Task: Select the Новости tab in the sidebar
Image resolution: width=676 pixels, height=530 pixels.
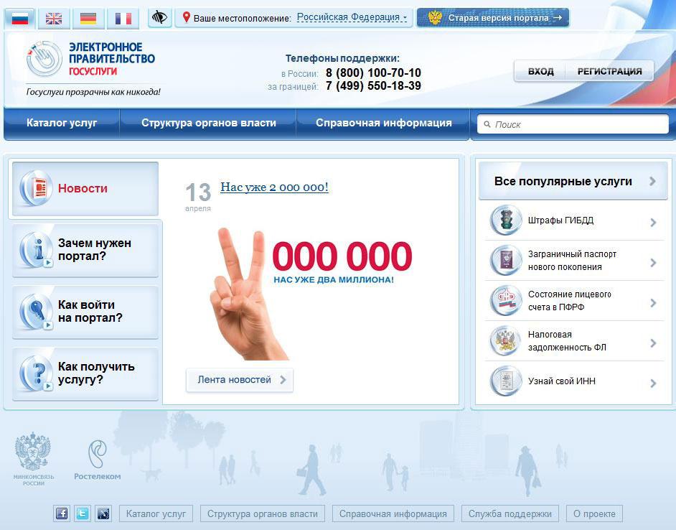Action: 84,188
